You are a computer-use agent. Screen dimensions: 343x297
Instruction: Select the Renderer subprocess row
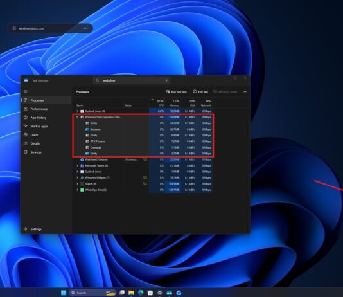coord(143,129)
